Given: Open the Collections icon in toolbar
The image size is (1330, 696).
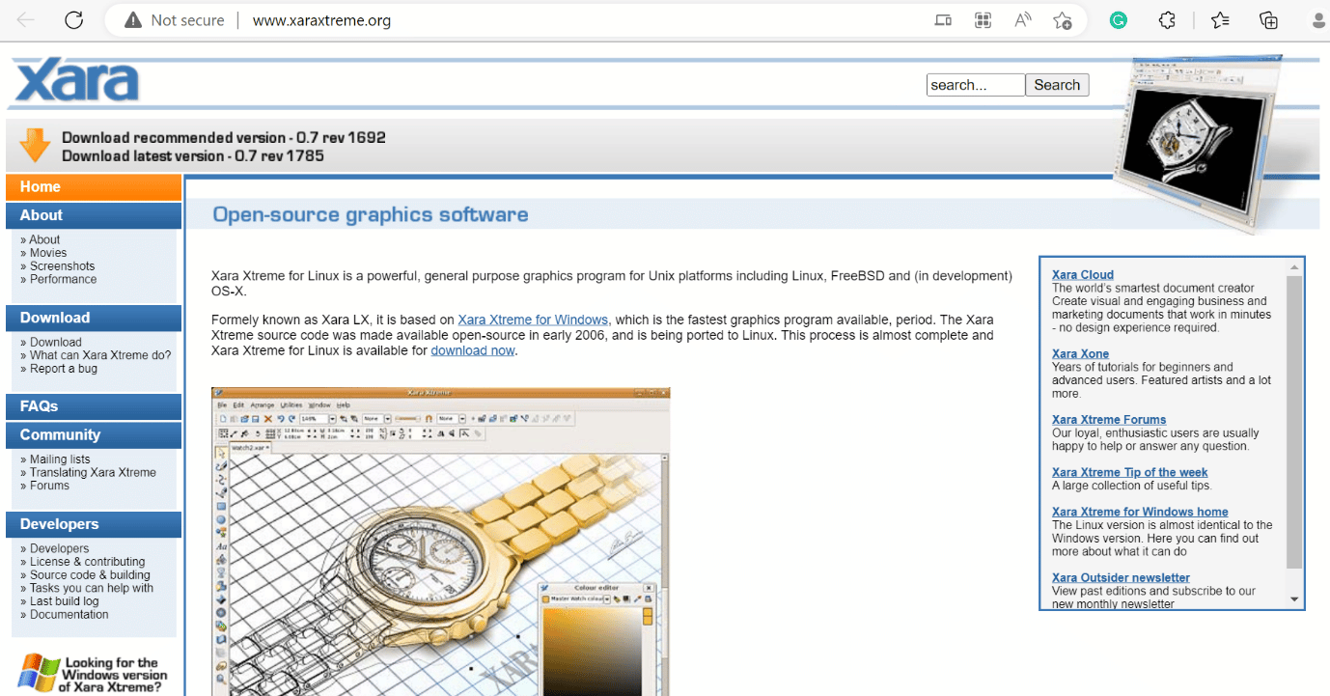Looking at the screenshot, I should click(1269, 20).
